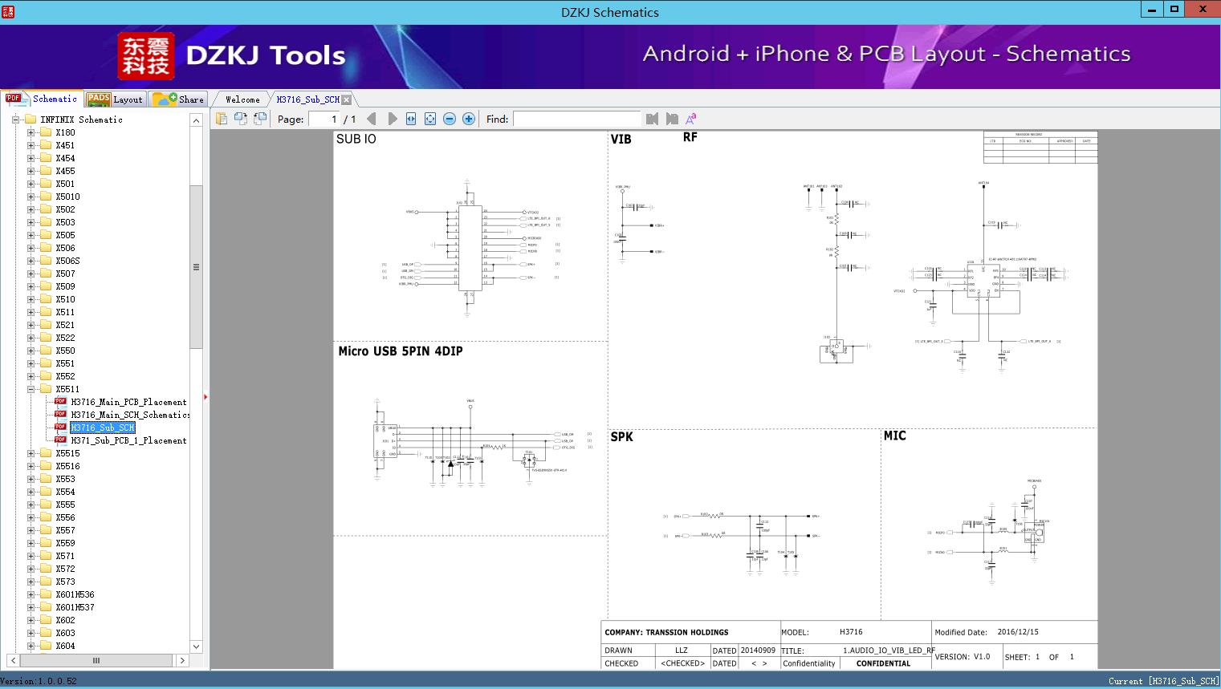
Task: Switch to the Layout tab
Action: click(x=115, y=99)
